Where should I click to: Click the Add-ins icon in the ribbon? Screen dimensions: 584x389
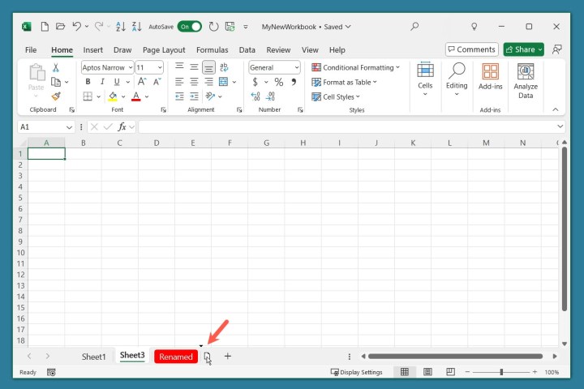[490, 77]
